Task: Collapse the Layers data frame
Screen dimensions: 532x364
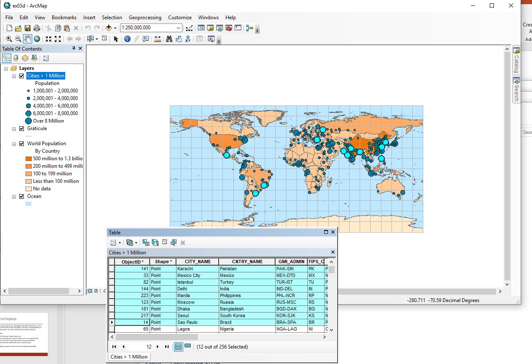Action: coord(6,68)
